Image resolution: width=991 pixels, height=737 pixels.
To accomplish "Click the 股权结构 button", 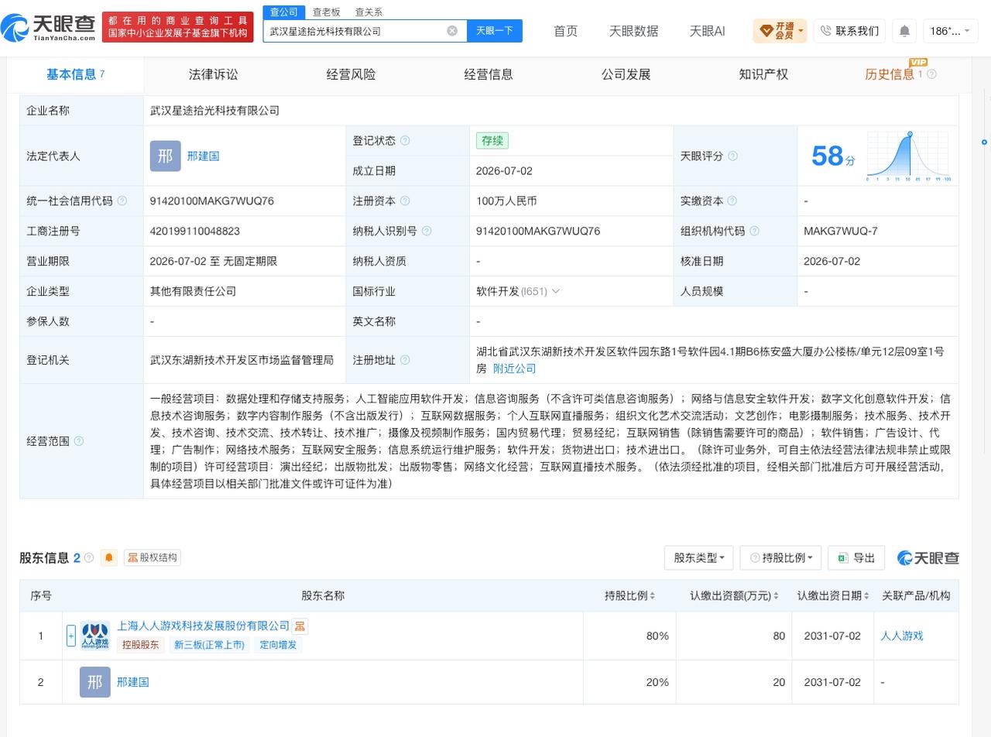I will 153,557.
